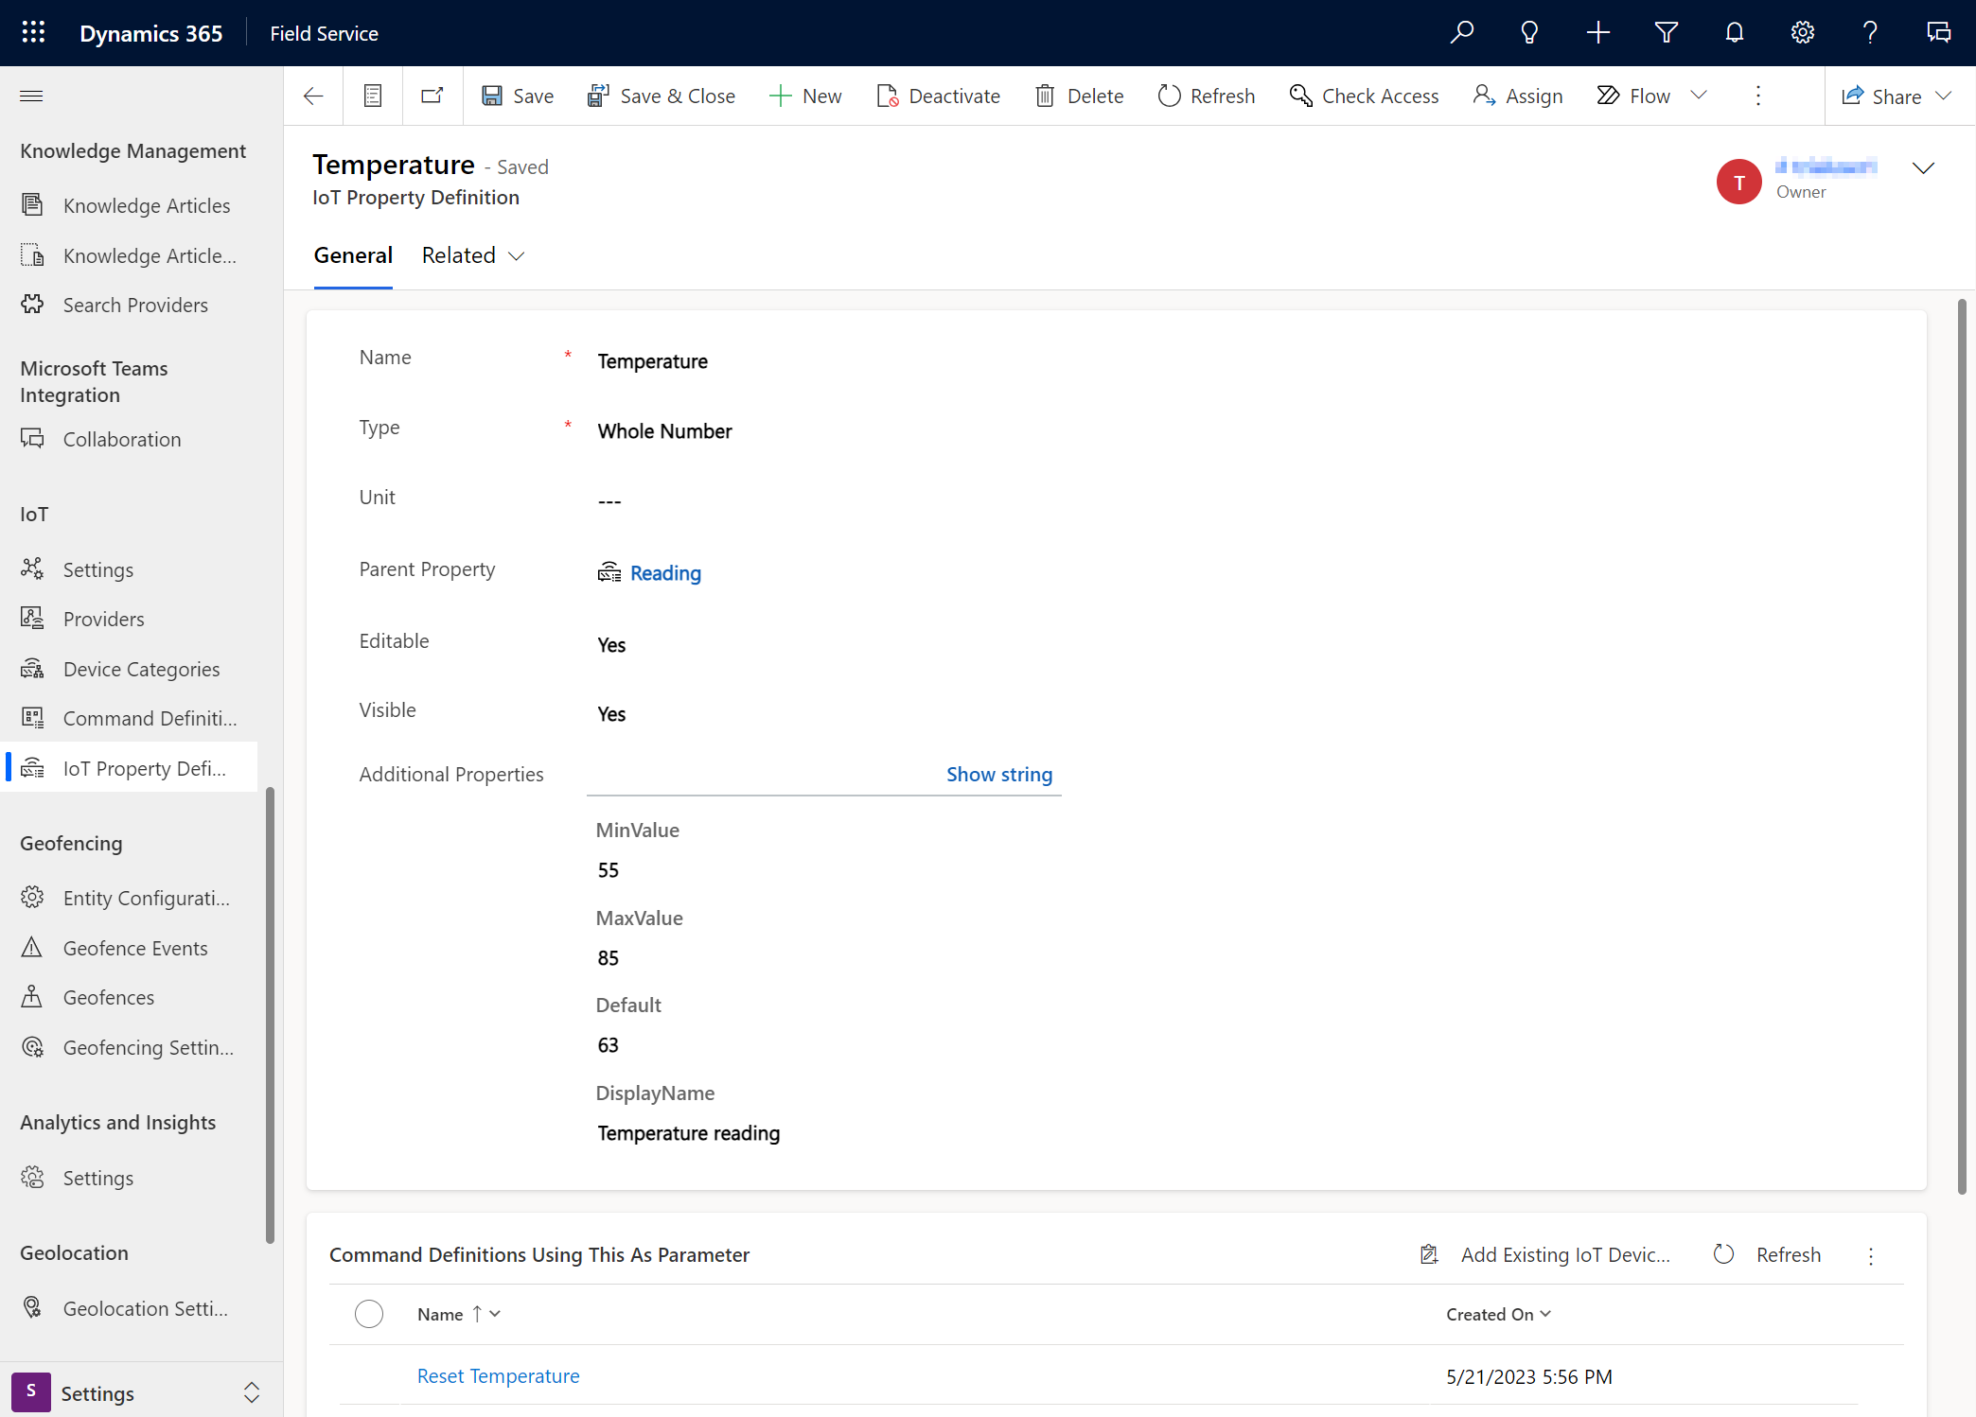Click the Name input field
The image size is (1976, 1417).
pyautogui.click(x=828, y=360)
